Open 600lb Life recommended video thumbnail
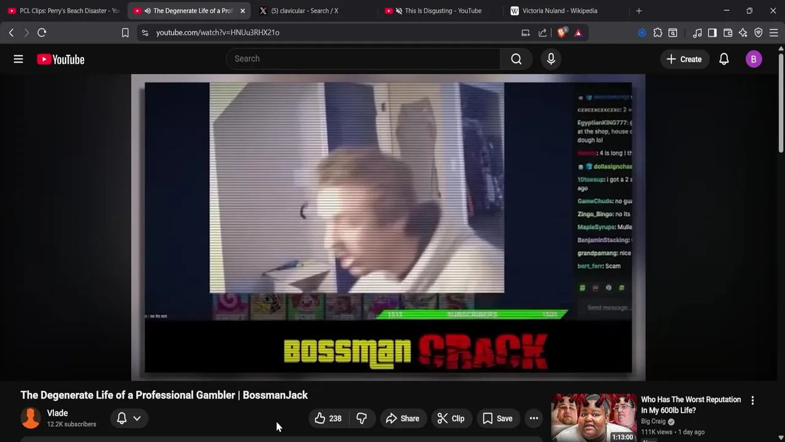This screenshot has height=442, width=785. tap(594, 418)
